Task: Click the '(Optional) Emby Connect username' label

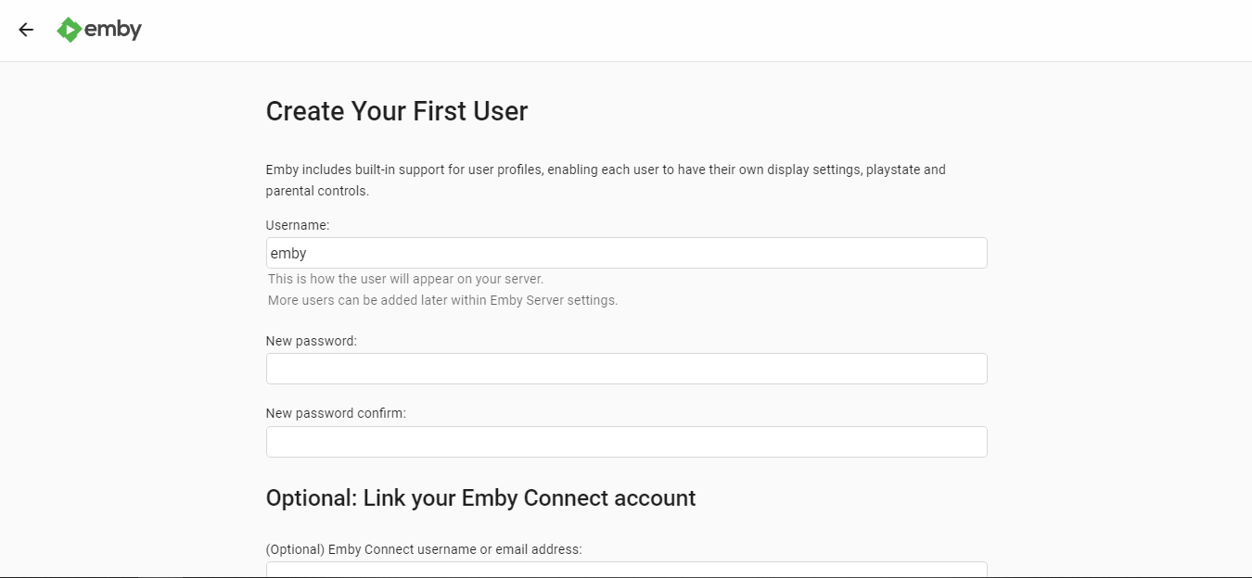Action: click(x=424, y=549)
